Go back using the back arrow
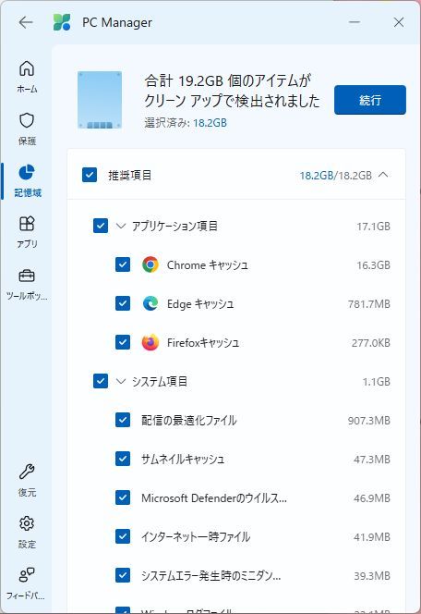The width and height of the screenshot is (421, 614). coord(26,22)
